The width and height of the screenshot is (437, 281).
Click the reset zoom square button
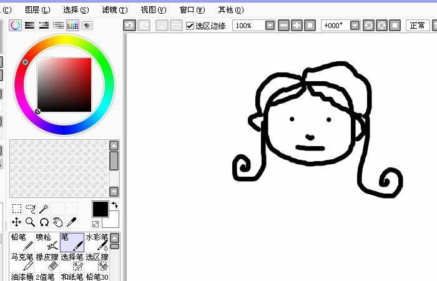pos(310,26)
